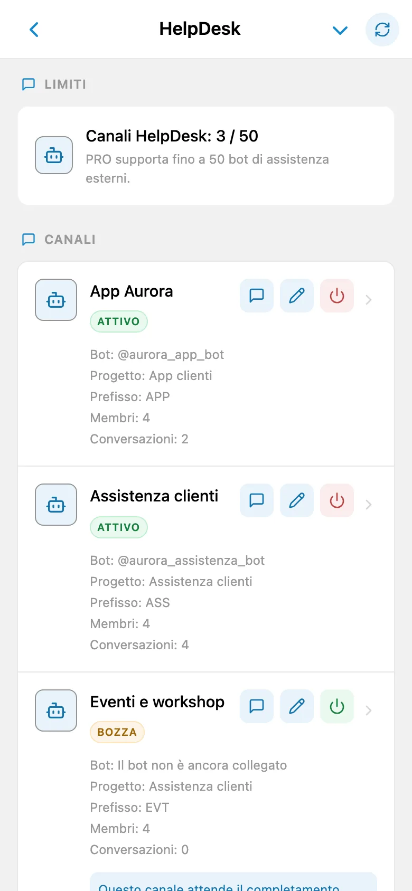
Task: Click the chat icon beside the LIMITI heading
Action: click(x=29, y=84)
